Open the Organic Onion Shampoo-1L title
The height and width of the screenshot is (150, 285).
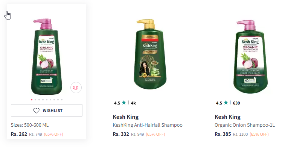245,125
